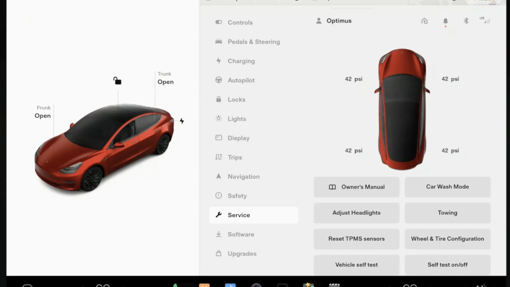Open Autopilot settings
510x287 pixels.
(x=241, y=80)
